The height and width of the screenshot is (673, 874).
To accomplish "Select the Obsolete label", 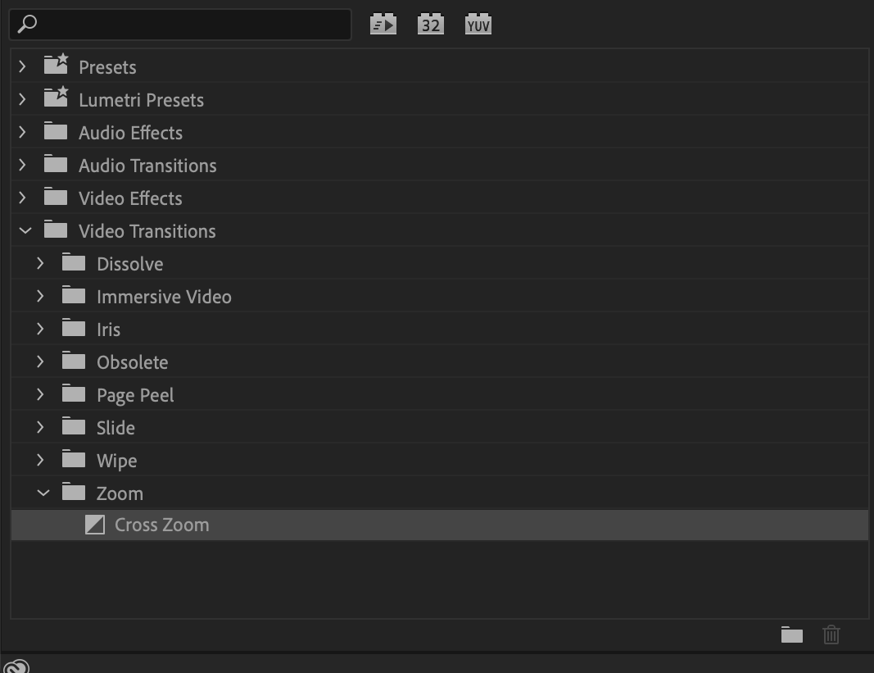I will (132, 362).
